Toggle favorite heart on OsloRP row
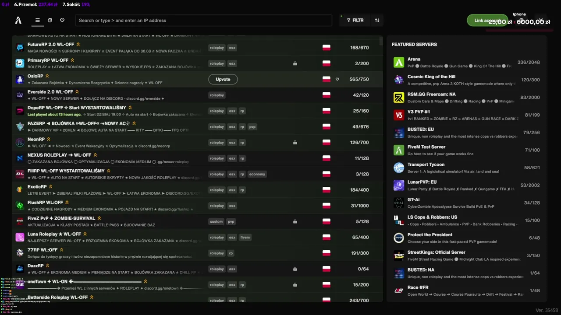561x315 pixels. pos(337,79)
